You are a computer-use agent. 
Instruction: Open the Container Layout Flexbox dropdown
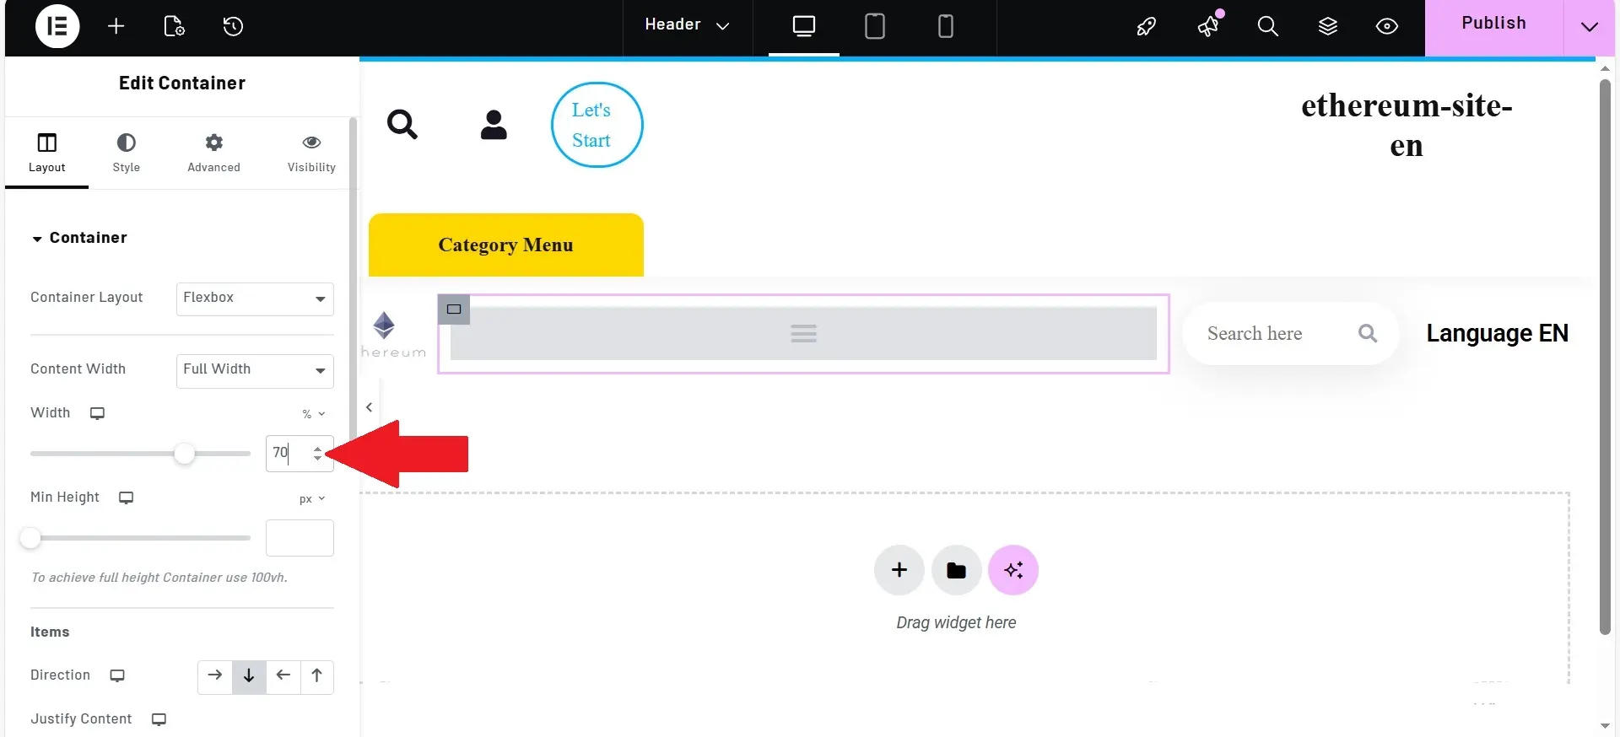(255, 299)
